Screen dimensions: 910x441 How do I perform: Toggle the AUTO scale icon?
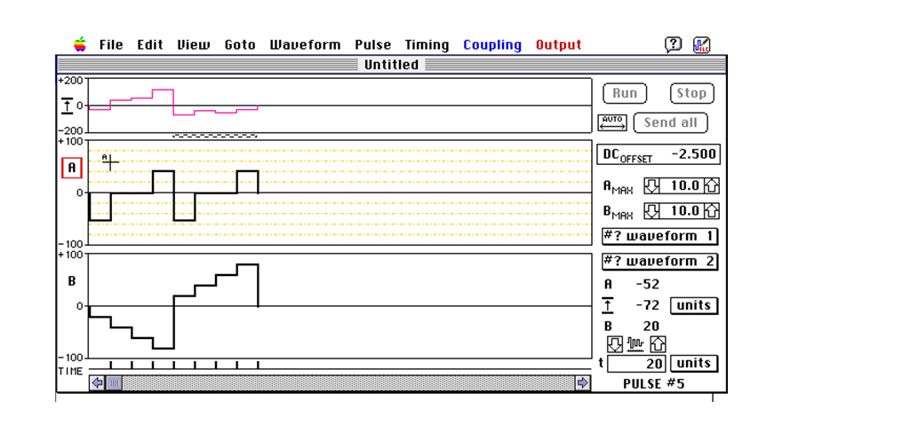click(613, 122)
